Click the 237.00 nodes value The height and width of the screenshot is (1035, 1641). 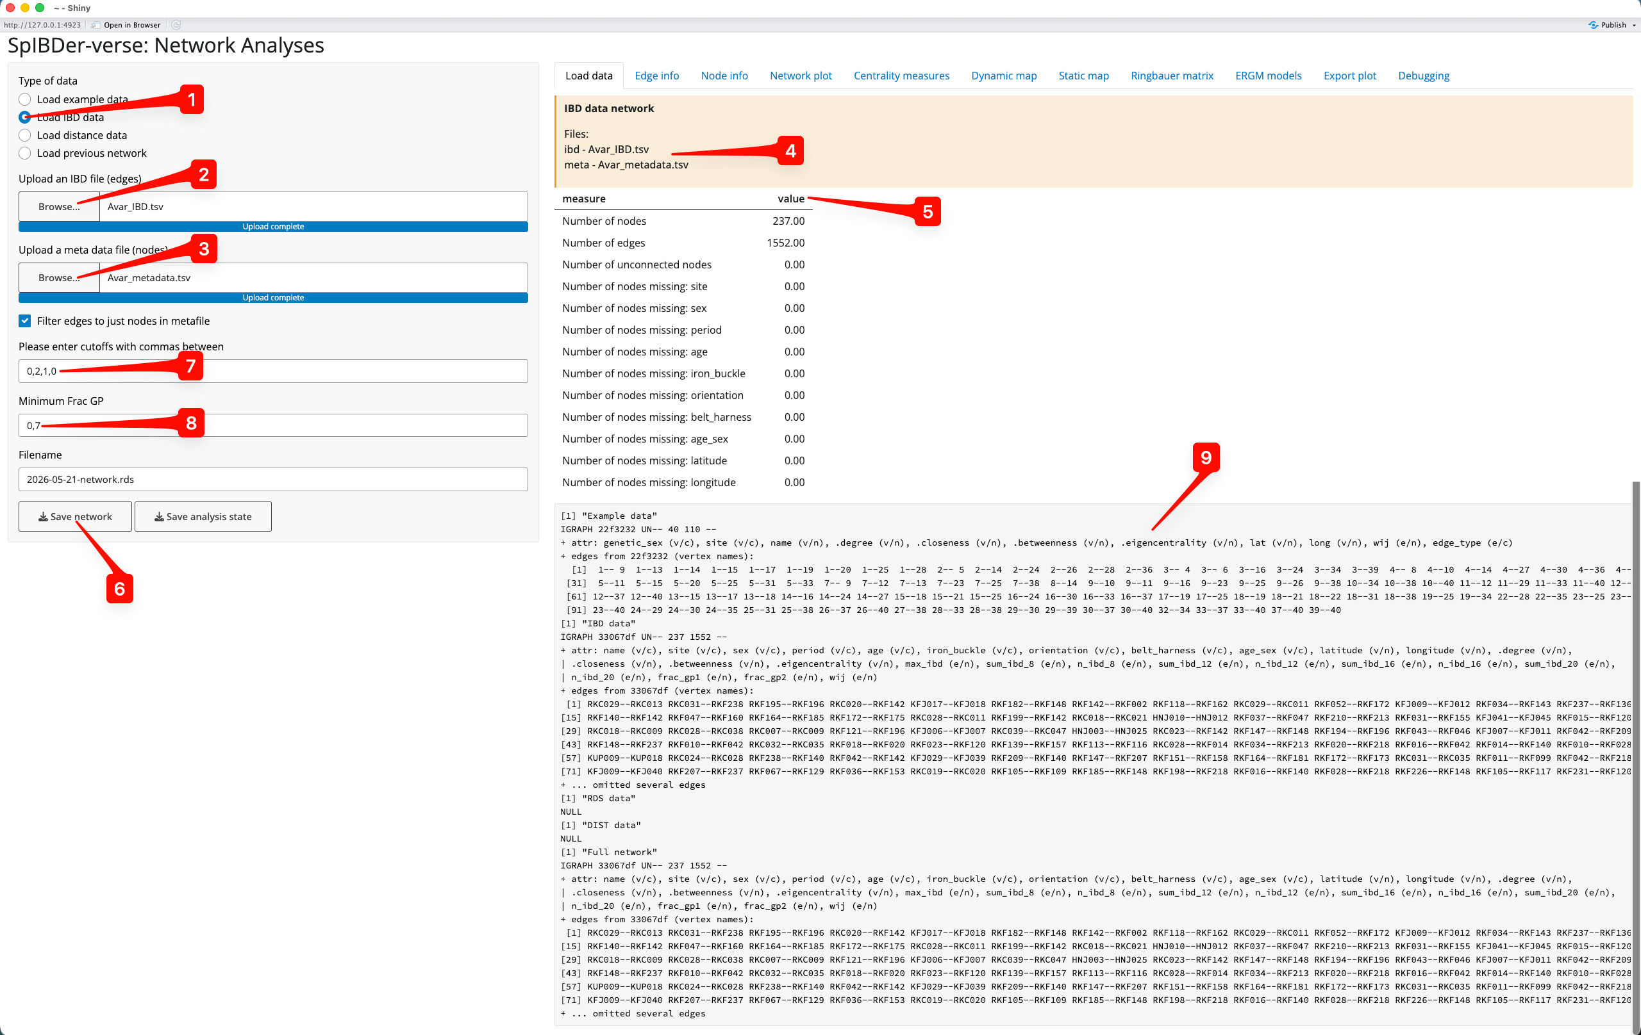(788, 220)
